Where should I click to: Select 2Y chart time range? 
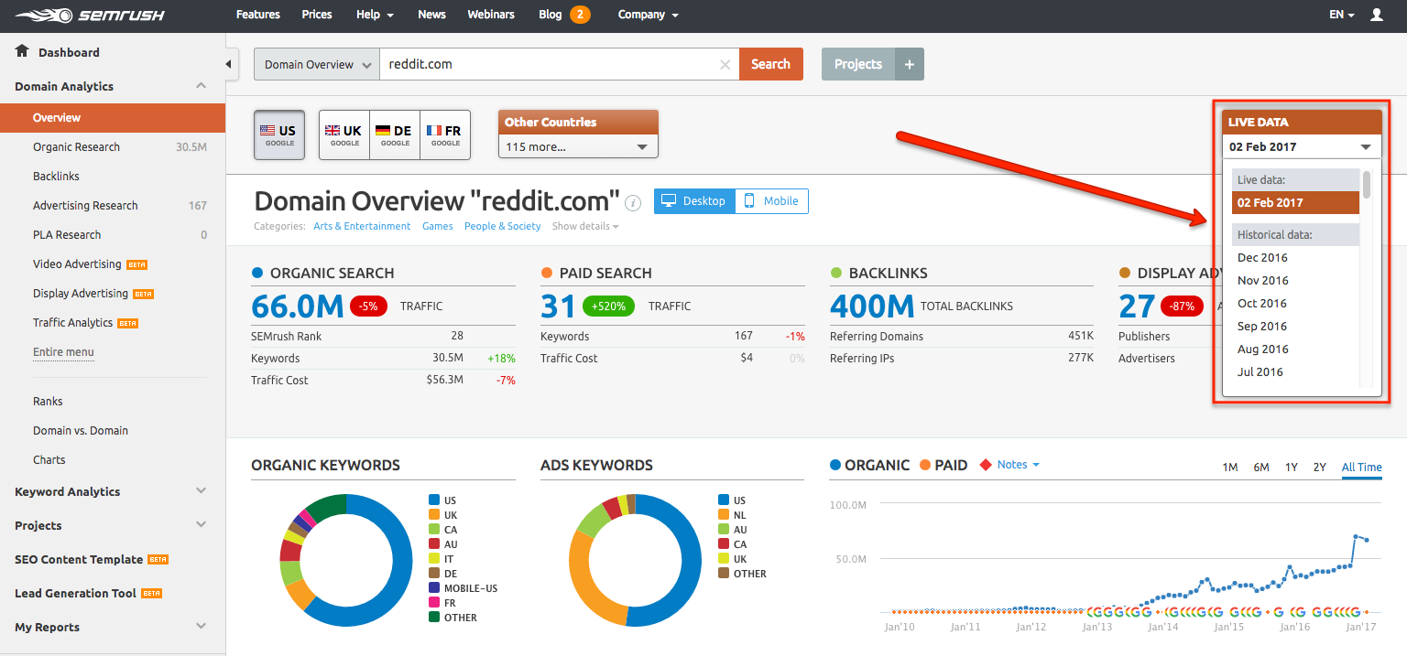1320,468
